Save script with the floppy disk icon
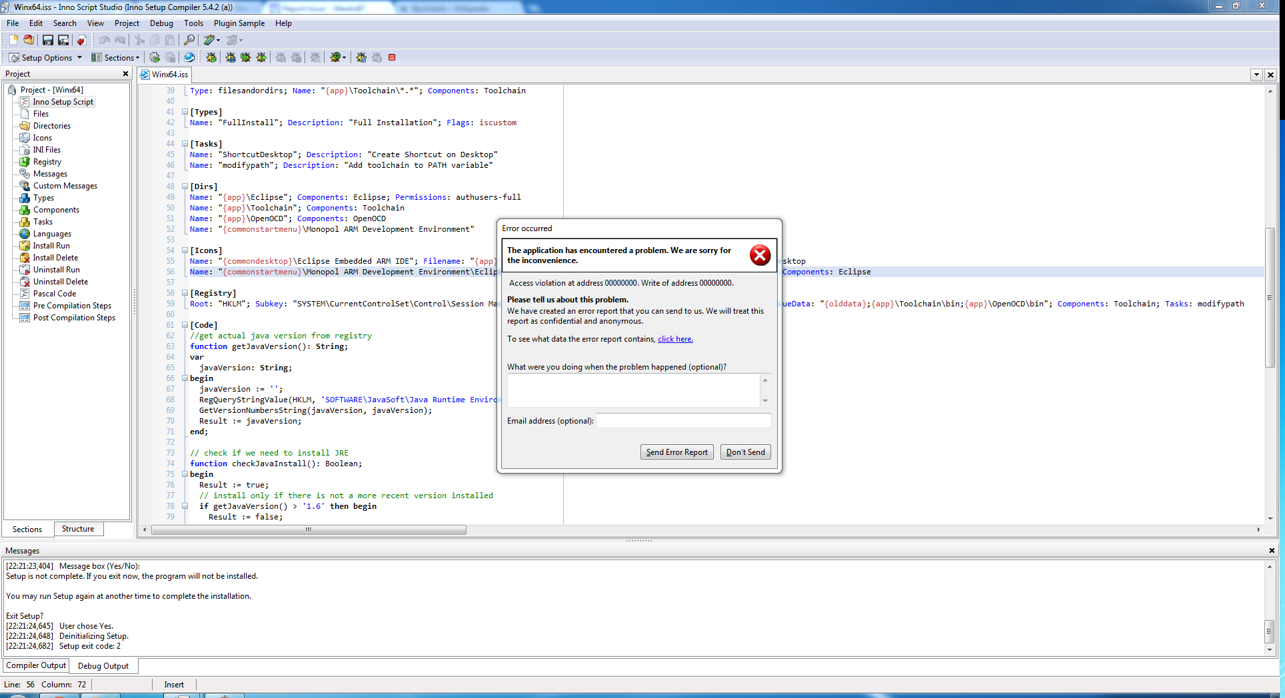 (47, 40)
